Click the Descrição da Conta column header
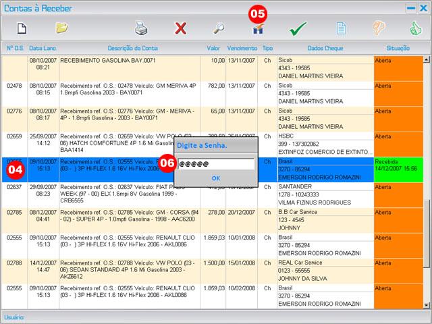The width and height of the screenshot is (432, 324). click(x=132, y=49)
